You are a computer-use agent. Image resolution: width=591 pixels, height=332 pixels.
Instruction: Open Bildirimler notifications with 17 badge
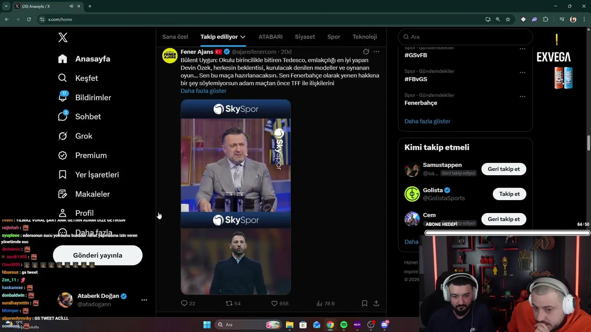point(84,97)
